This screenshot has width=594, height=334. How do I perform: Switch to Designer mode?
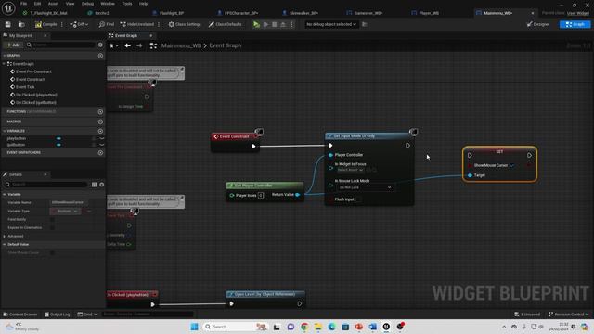538,24
